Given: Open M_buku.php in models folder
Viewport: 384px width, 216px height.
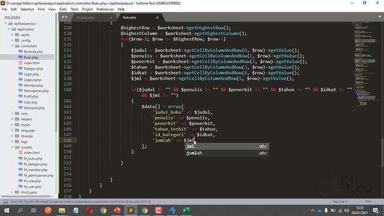Looking at the screenshot, I should (33, 158).
